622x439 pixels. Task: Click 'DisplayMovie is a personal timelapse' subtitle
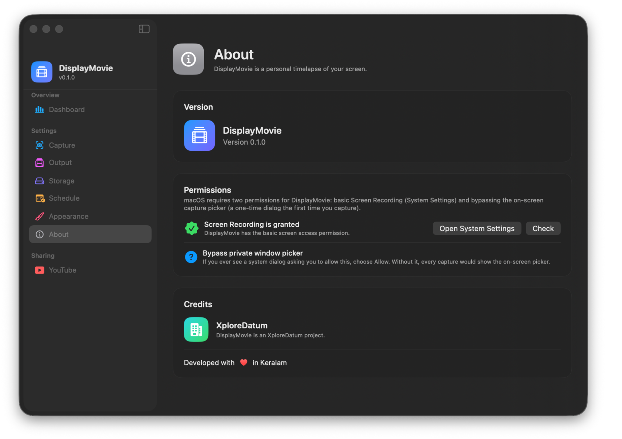tap(290, 69)
